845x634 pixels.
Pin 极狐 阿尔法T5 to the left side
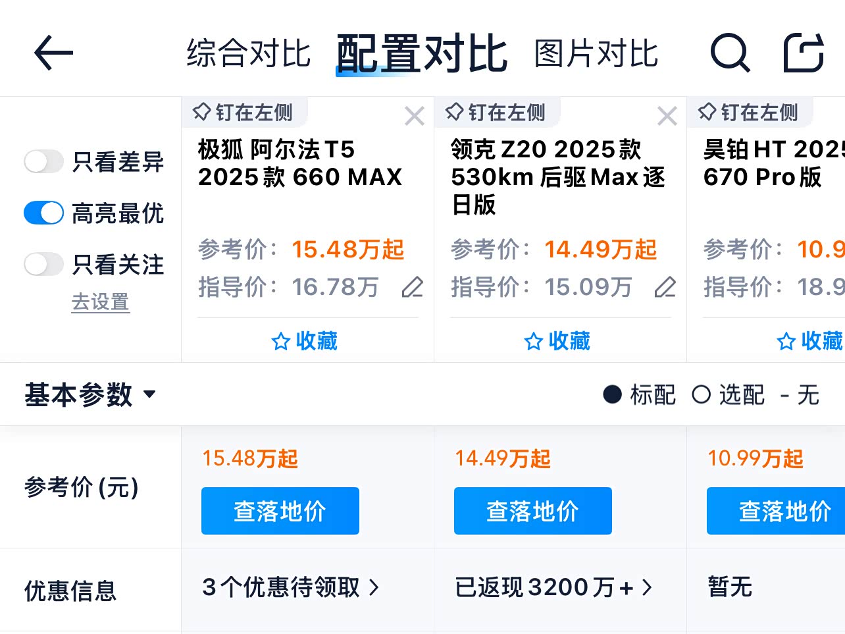coord(243,113)
